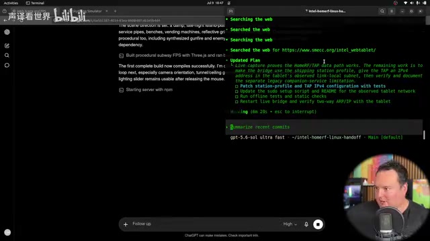This screenshot has height=241, width=430.
Task: Click 'Main [default]' in the terminal status line
Action: point(385,137)
